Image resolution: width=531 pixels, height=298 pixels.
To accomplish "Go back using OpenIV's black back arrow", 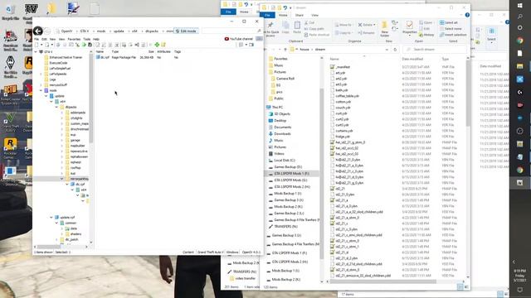I will (38, 31).
